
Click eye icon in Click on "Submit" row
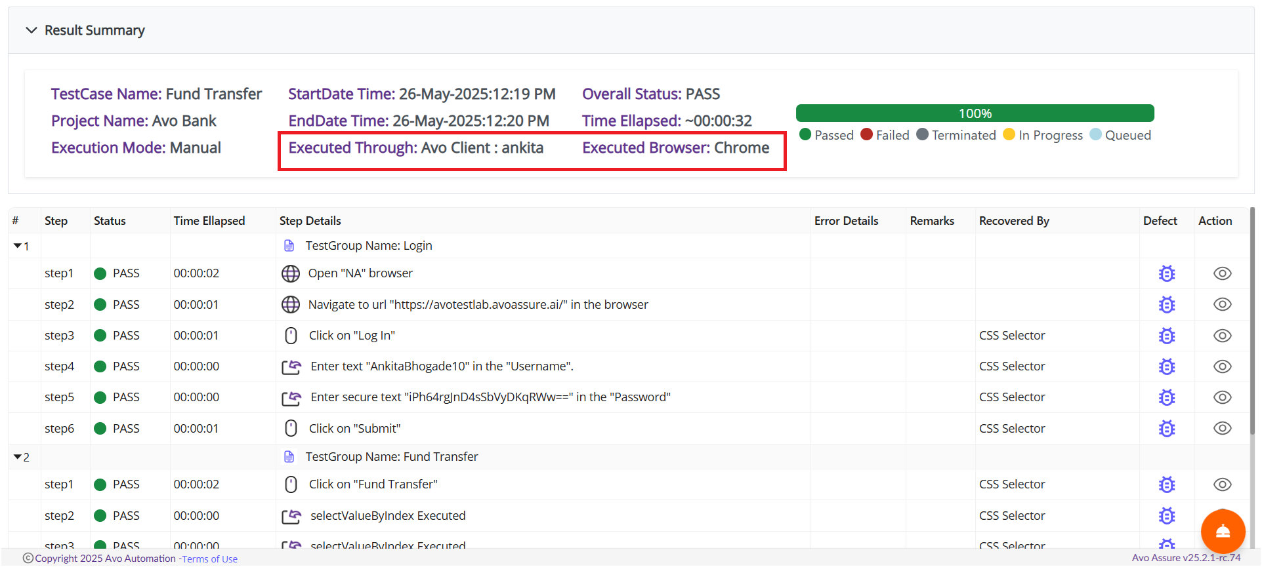1222,429
